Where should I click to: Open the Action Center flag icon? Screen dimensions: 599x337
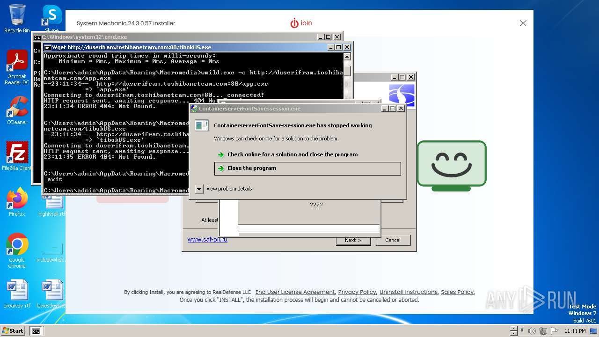pos(555,331)
